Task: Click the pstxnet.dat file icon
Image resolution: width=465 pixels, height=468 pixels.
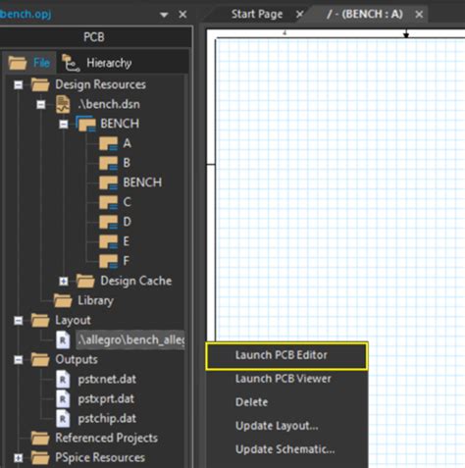Action: coord(63,380)
